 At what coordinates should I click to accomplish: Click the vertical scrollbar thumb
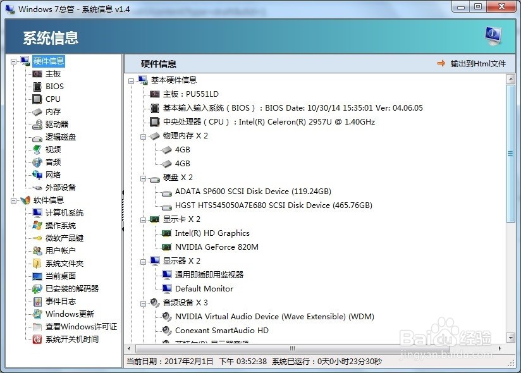(510, 154)
